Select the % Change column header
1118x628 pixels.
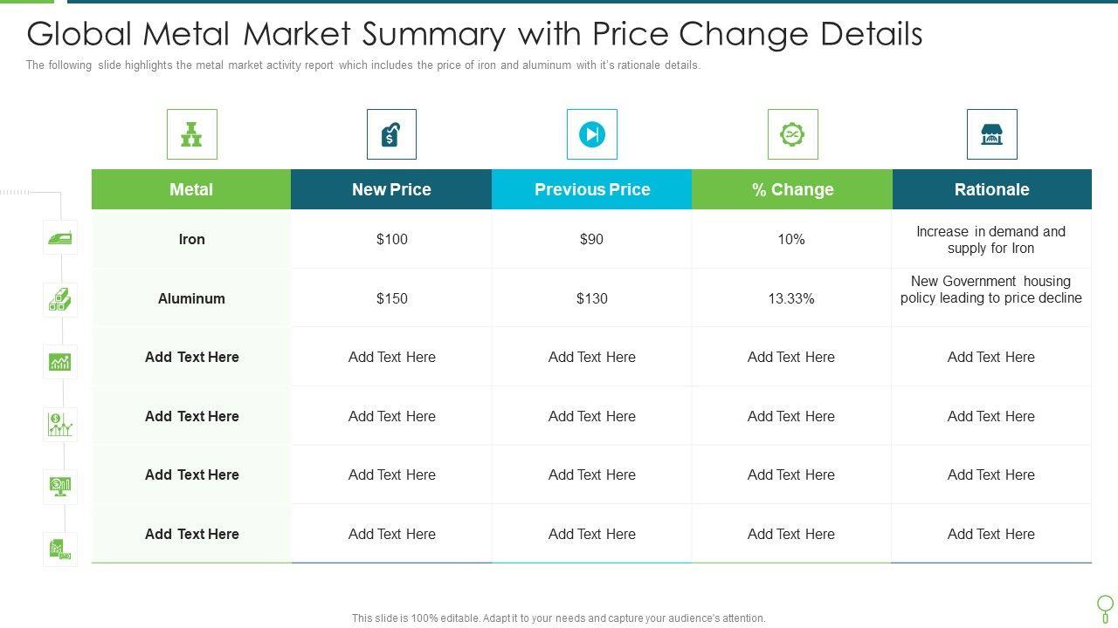coord(792,189)
